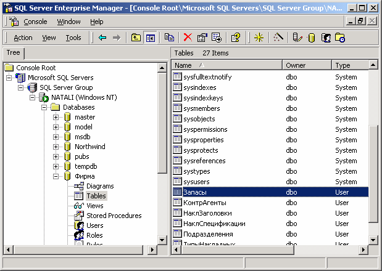The height and width of the screenshot is (271, 382).
Task: Open the Action menu
Action: point(23,38)
